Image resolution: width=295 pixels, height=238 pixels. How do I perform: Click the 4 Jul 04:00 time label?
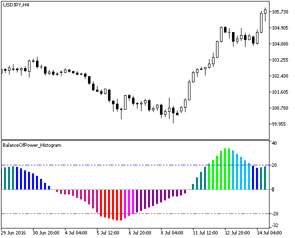tap(76, 232)
